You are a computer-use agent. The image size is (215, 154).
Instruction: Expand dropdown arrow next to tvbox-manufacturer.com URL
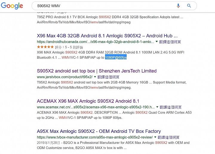coord(155,137)
